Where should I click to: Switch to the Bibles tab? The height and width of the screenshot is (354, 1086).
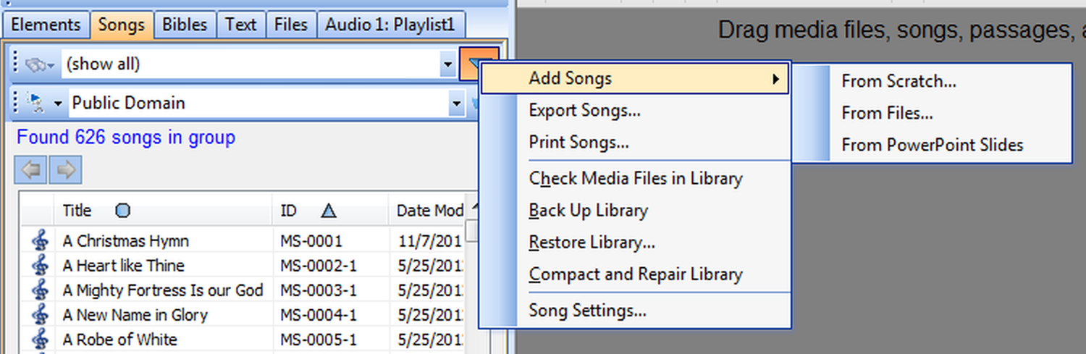[185, 25]
